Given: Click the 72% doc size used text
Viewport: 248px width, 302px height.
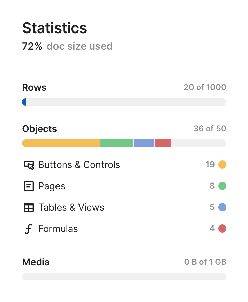Looking at the screenshot, I should [67, 46].
